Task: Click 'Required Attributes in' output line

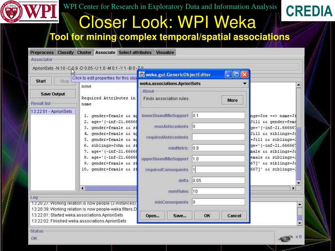Action: point(108,98)
